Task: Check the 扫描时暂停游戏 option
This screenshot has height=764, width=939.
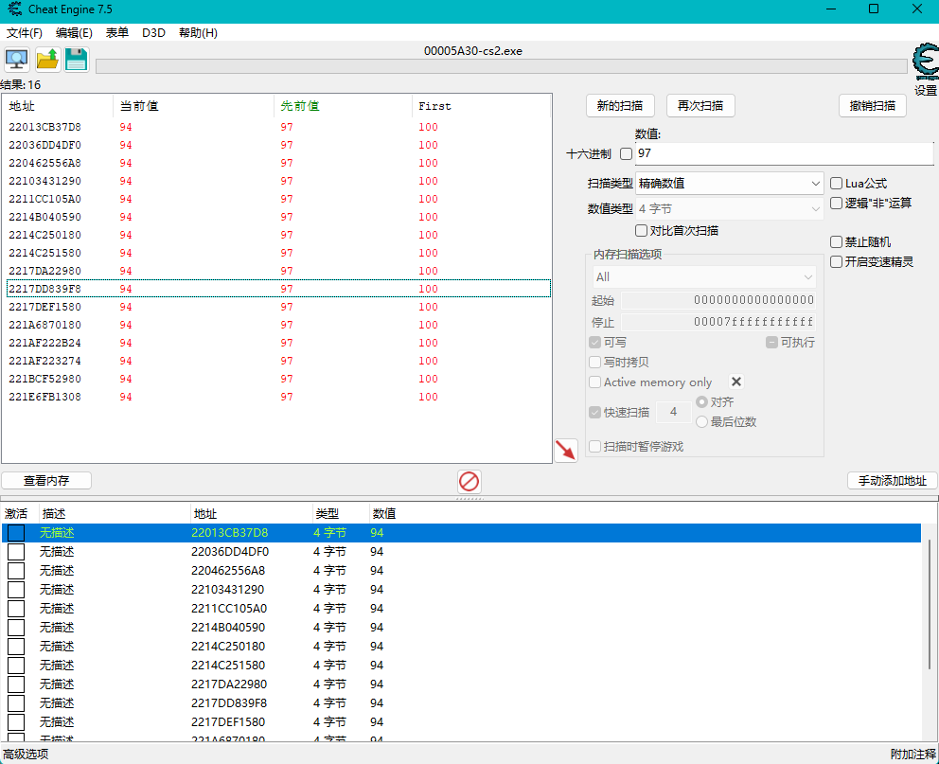Action: click(594, 446)
